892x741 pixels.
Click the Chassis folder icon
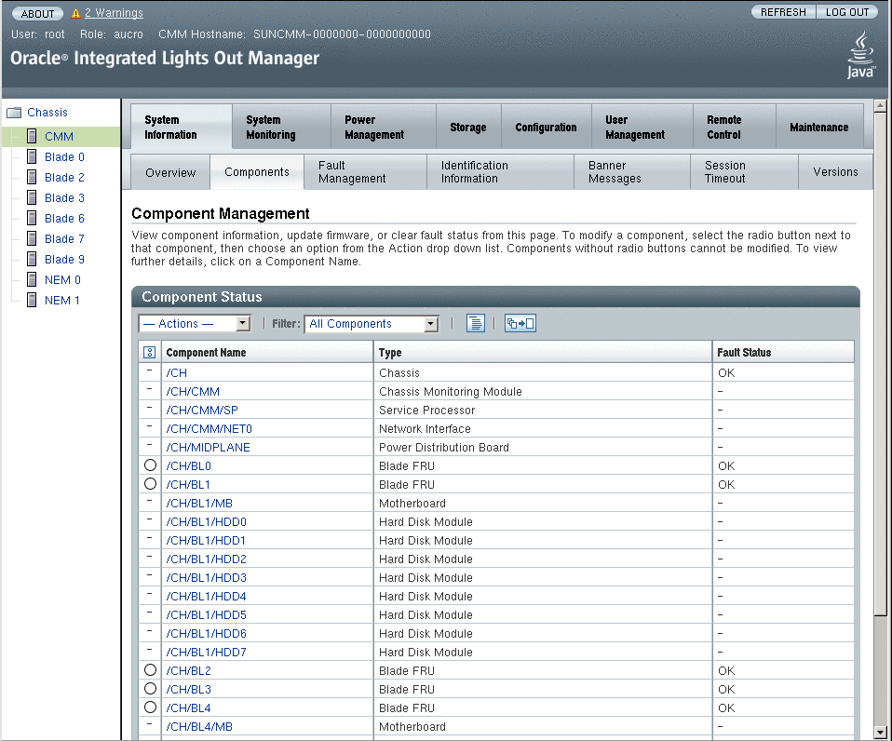click(x=14, y=113)
